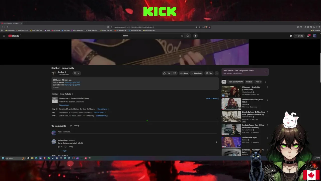Open Bandsintown link under Fillmore Auditorium
This screenshot has width=321, height=181.
[64, 105]
